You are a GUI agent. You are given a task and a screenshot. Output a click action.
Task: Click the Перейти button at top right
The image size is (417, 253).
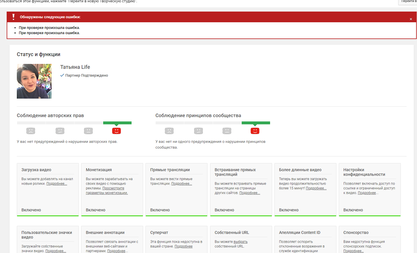coord(408,2)
